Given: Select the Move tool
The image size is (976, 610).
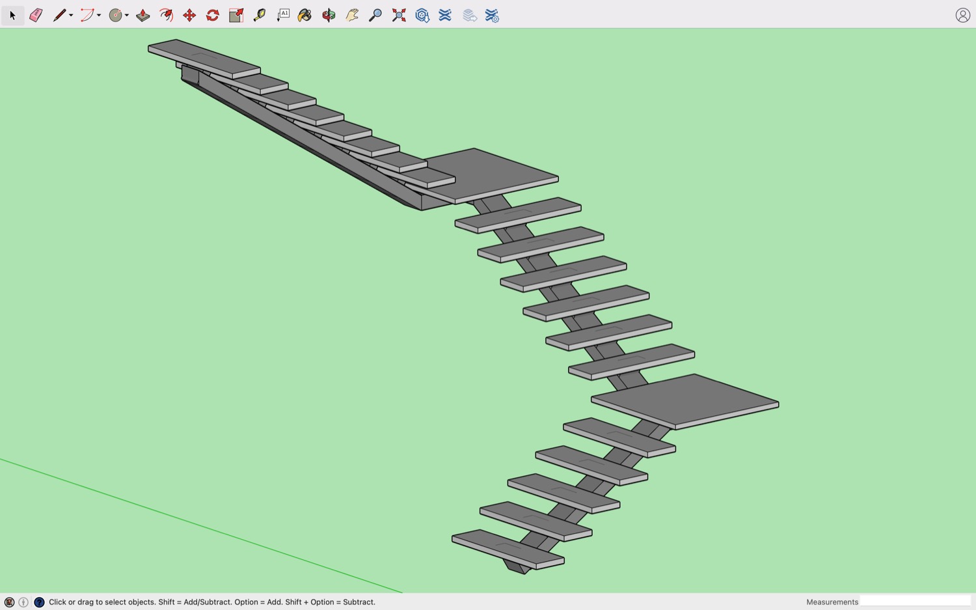Looking at the screenshot, I should (189, 15).
